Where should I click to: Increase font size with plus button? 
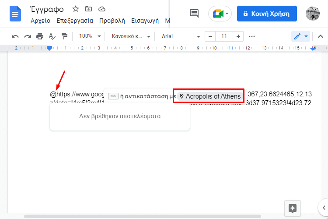[x=238, y=36]
